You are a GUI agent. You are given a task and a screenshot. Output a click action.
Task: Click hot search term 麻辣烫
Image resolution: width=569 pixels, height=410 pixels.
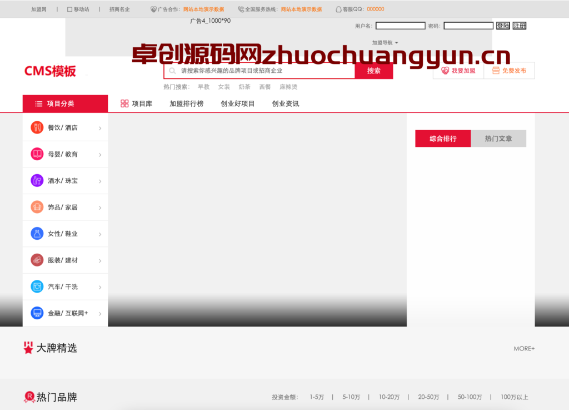click(x=288, y=87)
